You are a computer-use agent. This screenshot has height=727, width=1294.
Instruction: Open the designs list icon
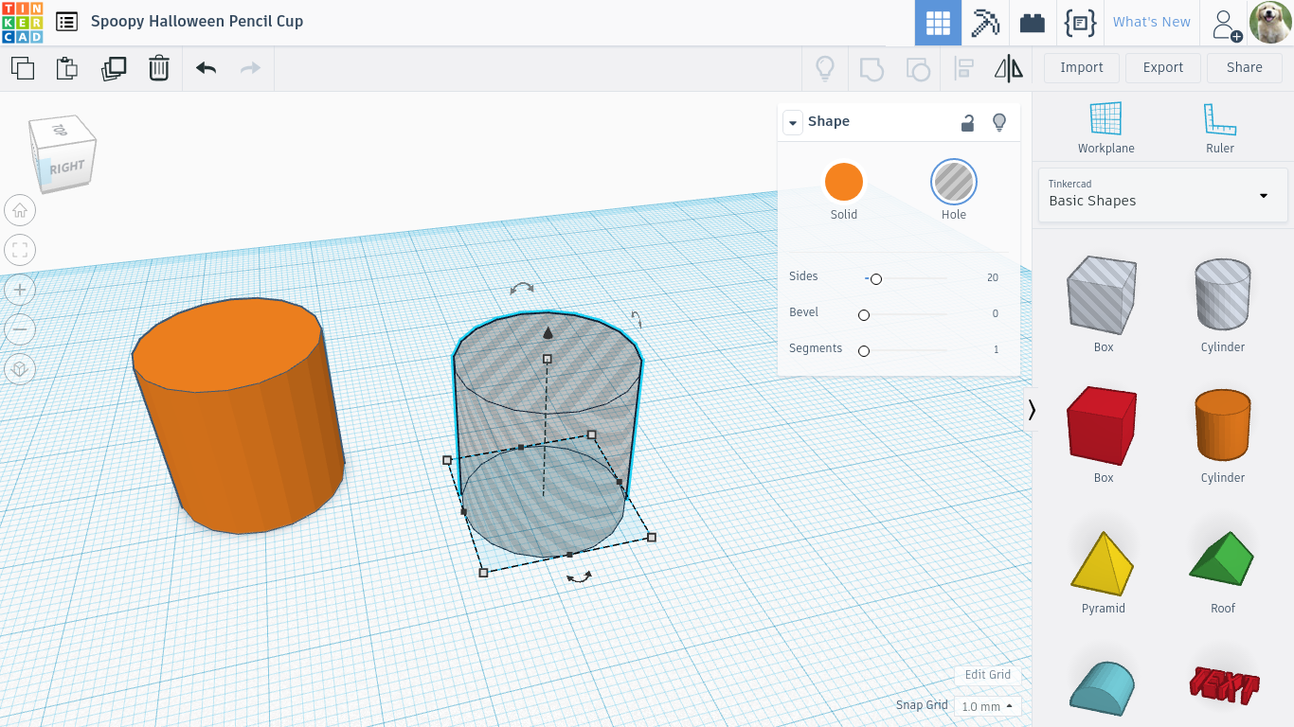click(66, 22)
